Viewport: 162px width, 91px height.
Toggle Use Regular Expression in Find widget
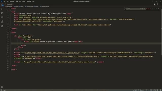pyautogui.click(x=145, y=9)
